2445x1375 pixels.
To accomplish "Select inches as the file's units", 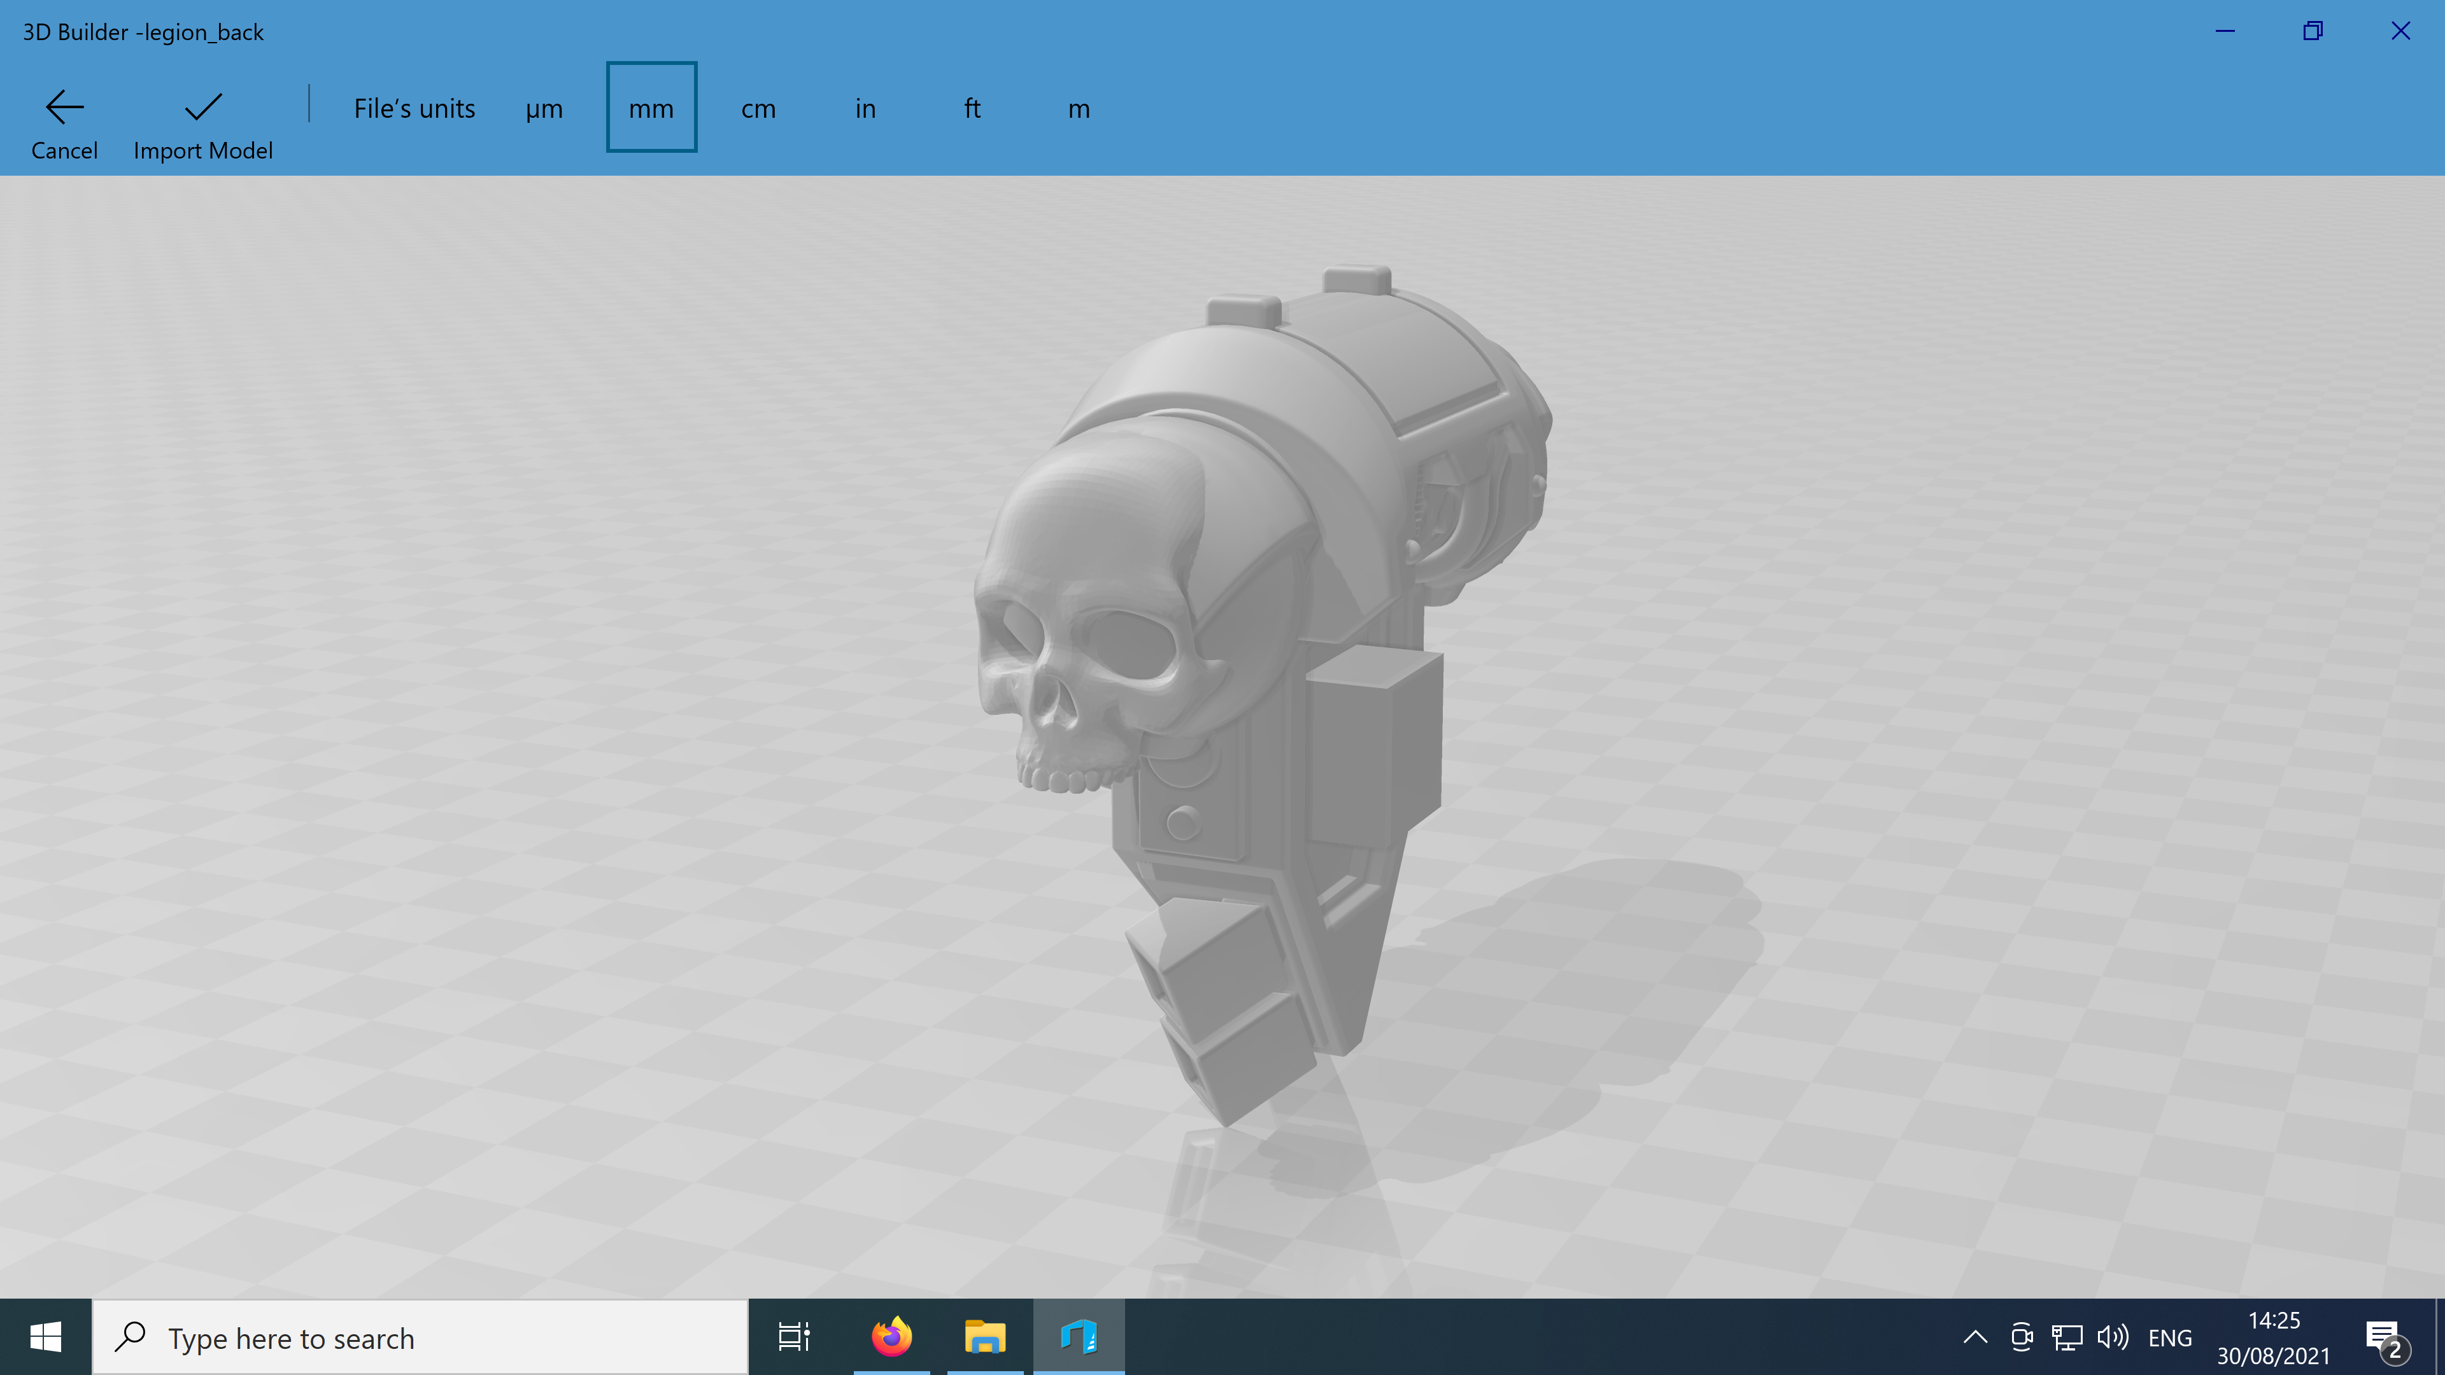I will click(865, 107).
